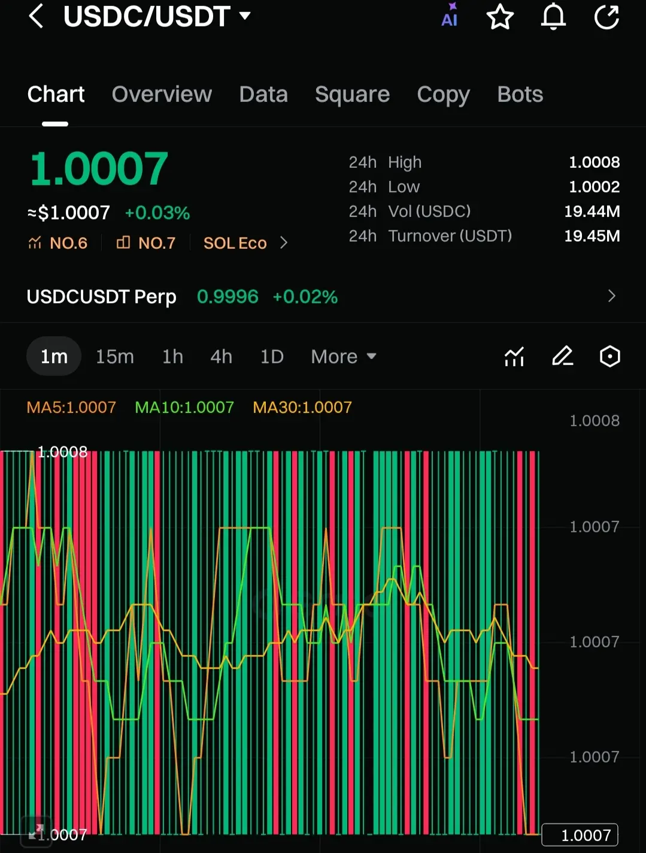Tap the 24h Vol (USDC) value 19.44M
The height and width of the screenshot is (853, 646).
(x=592, y=211)
